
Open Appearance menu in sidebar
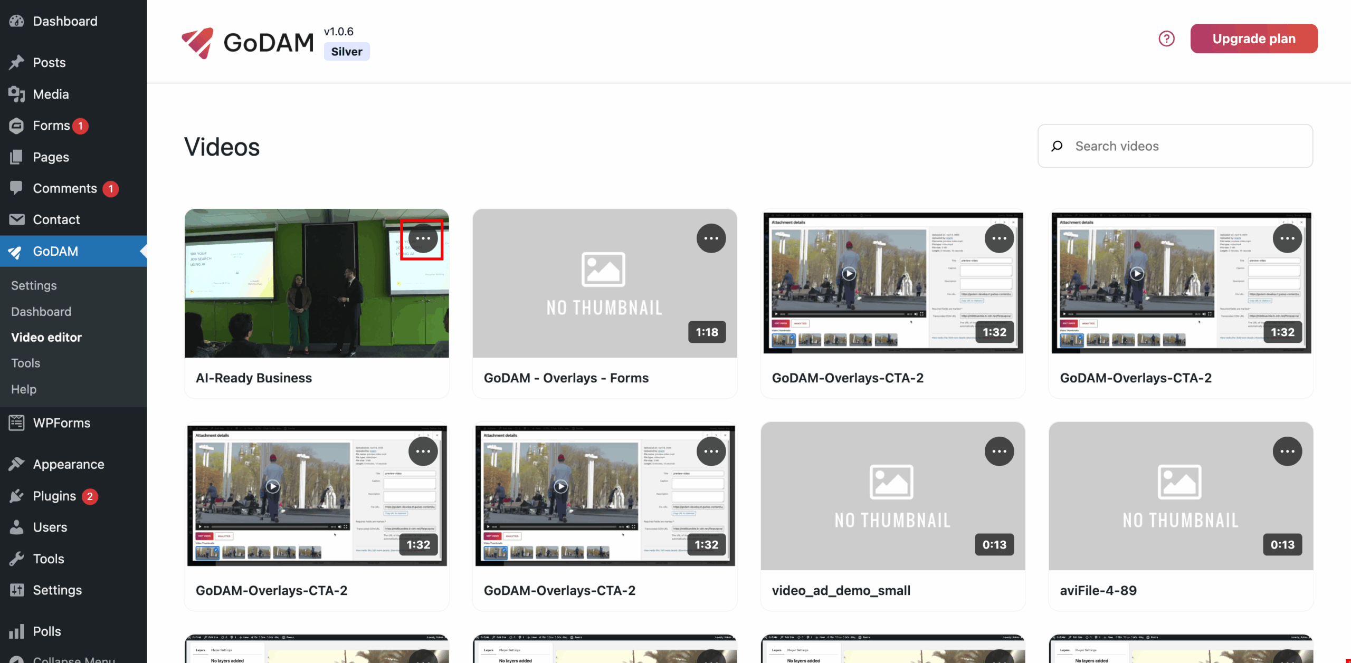[x=69, y=465]
